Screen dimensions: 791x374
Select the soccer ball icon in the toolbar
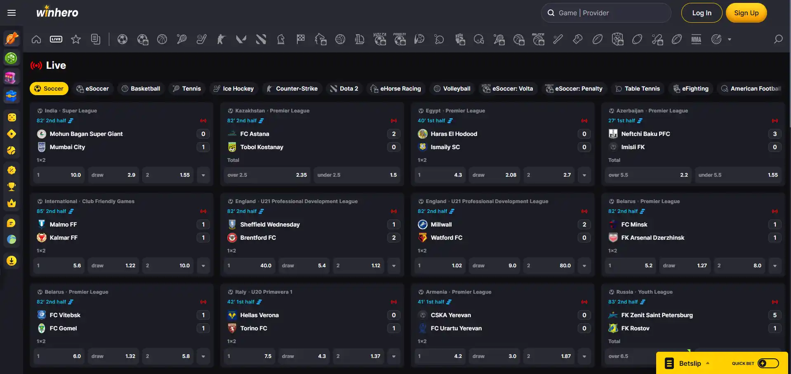(x=122, y=39)
